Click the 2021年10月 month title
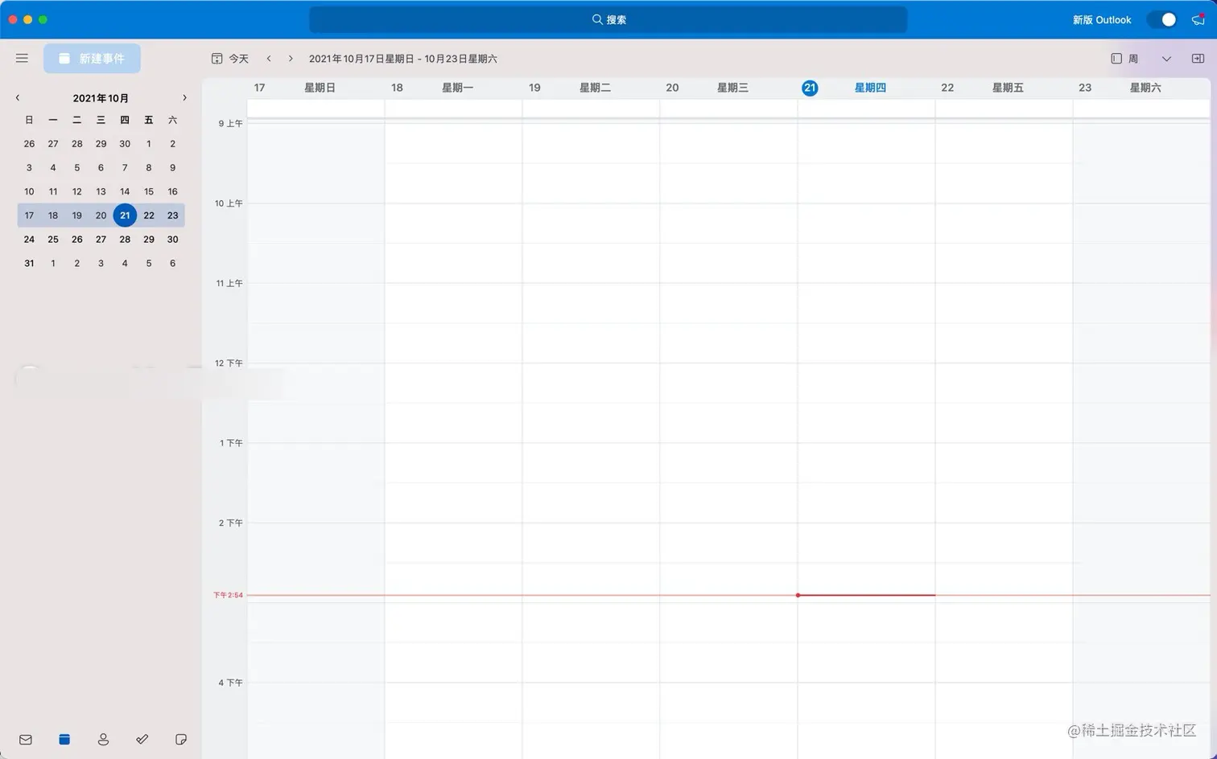Screen dimensions: 1217x759 coord(101,98)
